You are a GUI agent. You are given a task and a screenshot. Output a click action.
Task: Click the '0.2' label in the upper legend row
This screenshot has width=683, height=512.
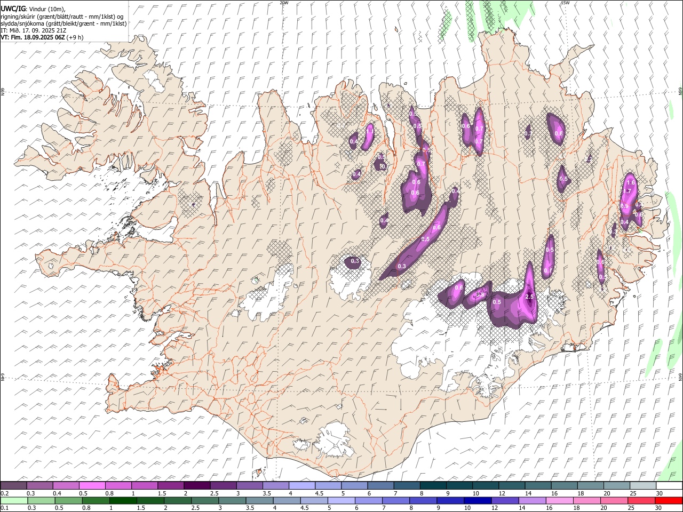point(4,493)
